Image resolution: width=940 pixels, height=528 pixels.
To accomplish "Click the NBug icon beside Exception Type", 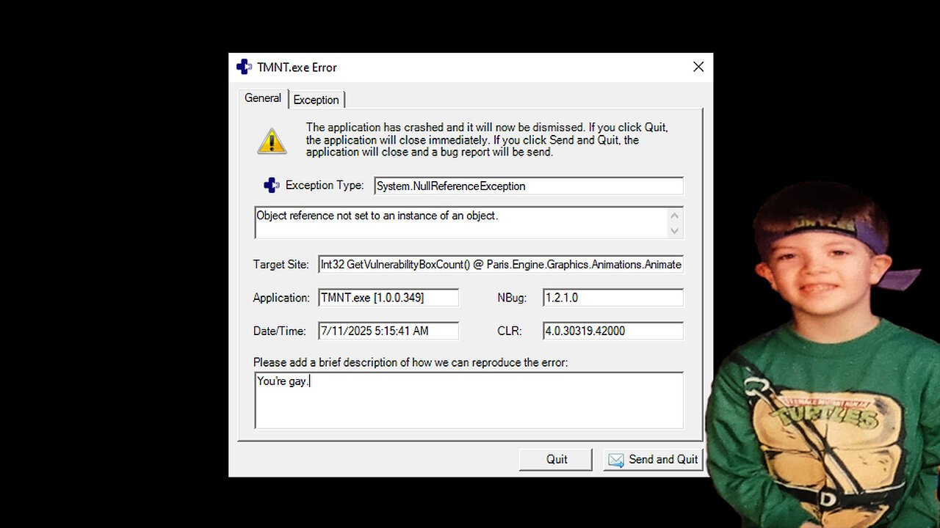I will (x=271, y=186).
